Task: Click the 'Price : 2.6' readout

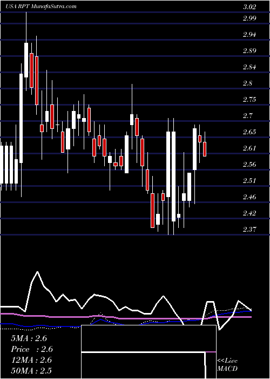Action: point(32,349)
